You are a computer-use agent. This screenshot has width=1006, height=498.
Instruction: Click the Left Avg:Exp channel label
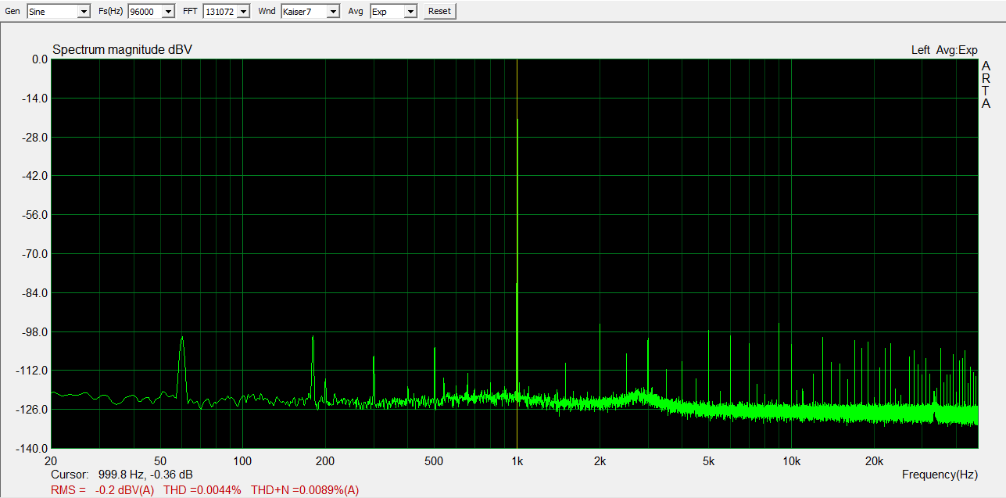coord(944,50)
